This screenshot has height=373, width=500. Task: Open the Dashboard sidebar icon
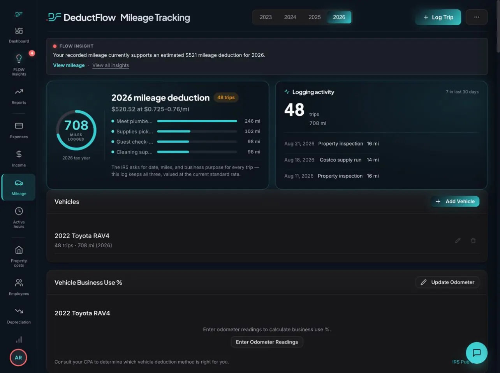click(x=19, y=35)
